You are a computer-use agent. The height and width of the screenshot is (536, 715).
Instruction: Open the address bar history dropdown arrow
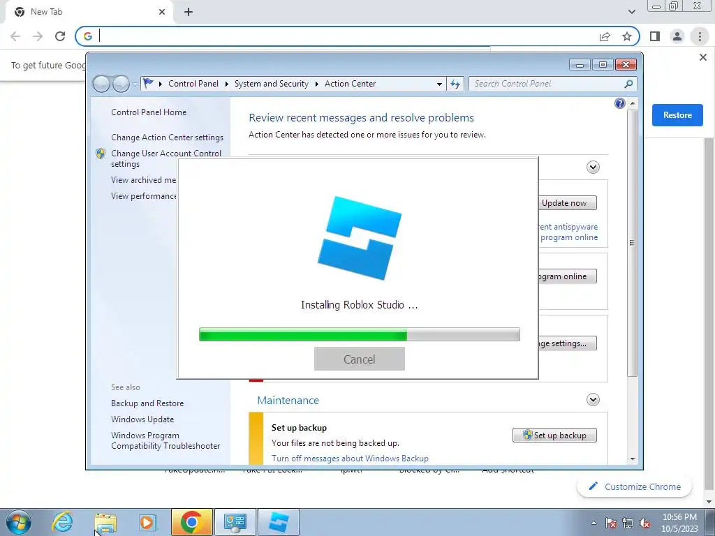(x=439, y=84)
